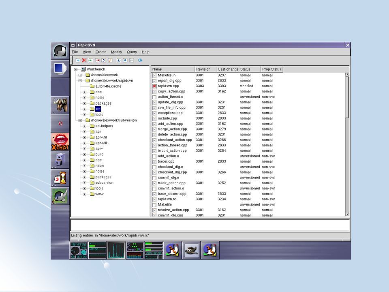Click the red X Delete toolbar icon

click(x=84, y=60)
